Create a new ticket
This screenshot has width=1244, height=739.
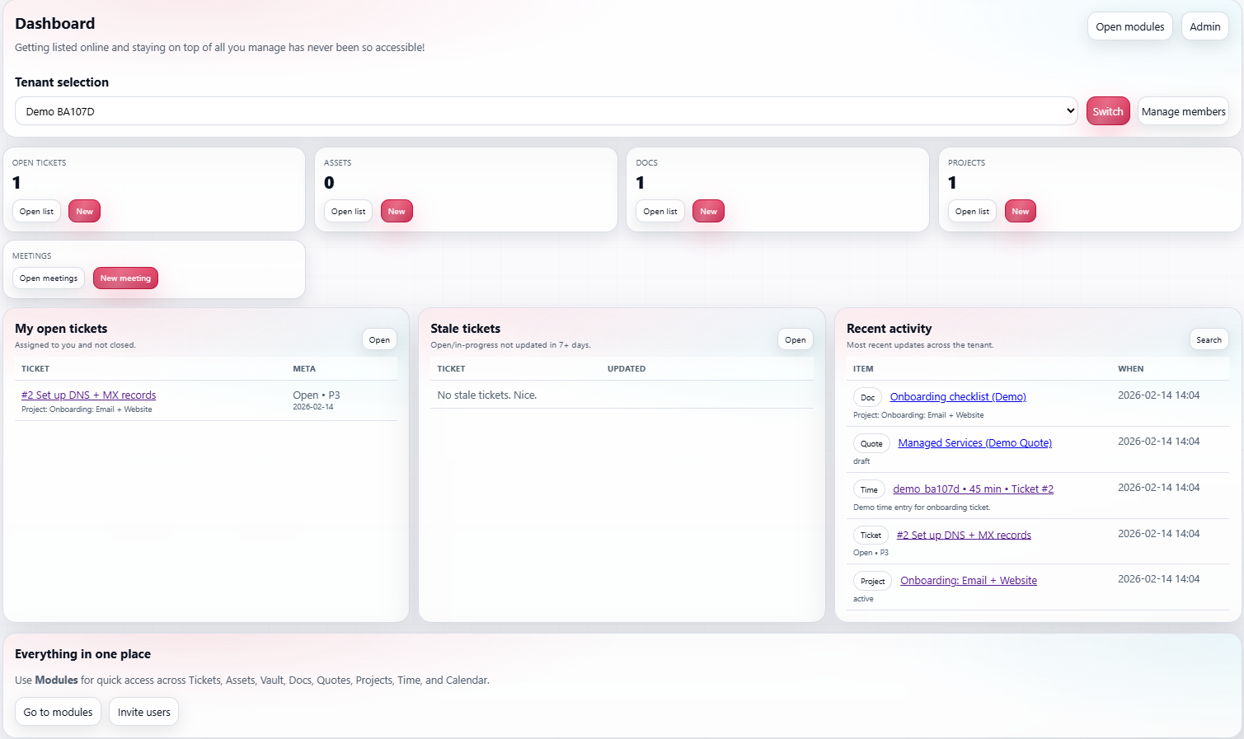(84, 211)
